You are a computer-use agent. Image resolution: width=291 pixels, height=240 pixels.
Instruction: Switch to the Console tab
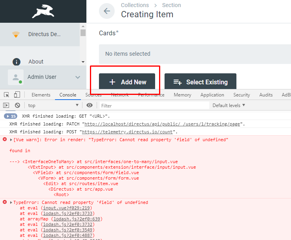68,95
